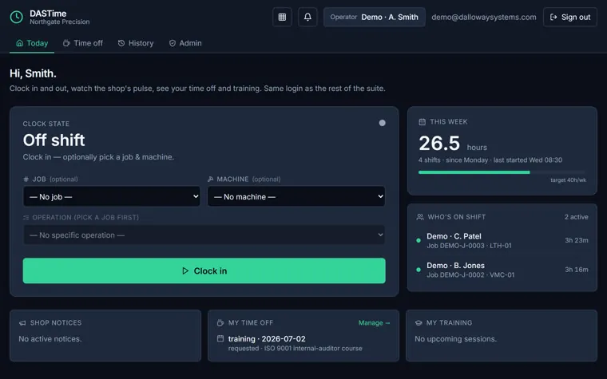Click the history clock icon
607x379 pixels.
[121, 43]
